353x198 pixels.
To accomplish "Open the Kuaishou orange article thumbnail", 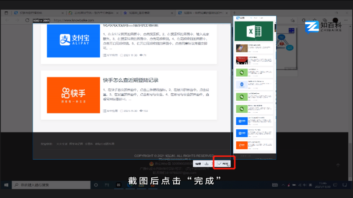I will (73, 95).
